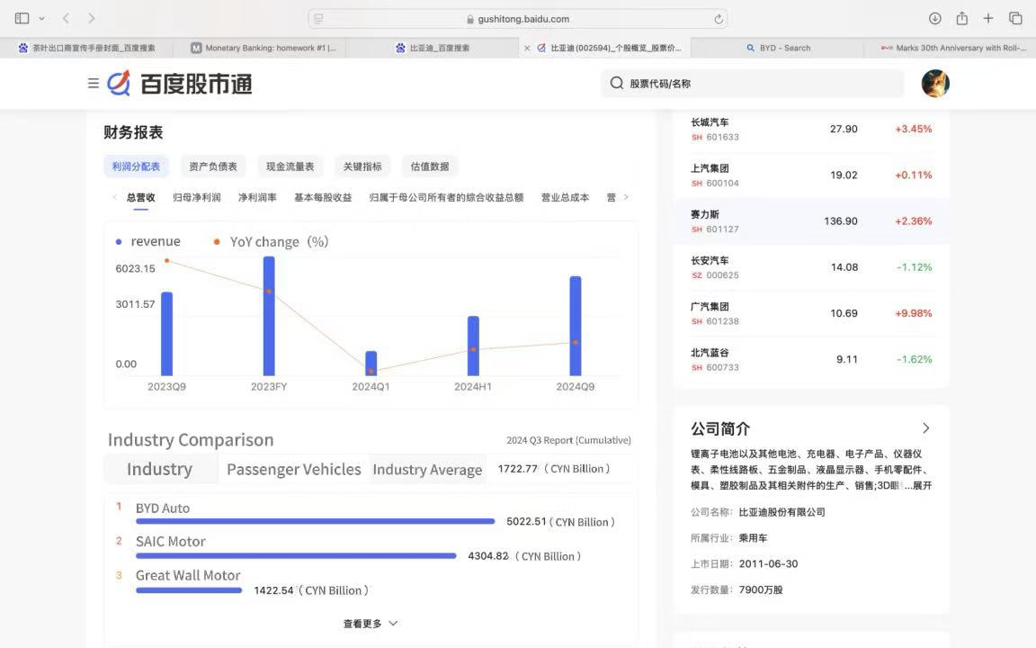This screenshot has width=1036, height=648.
Task: Click the Baidu Gushitong logo
Action: [x=180, y=84]
